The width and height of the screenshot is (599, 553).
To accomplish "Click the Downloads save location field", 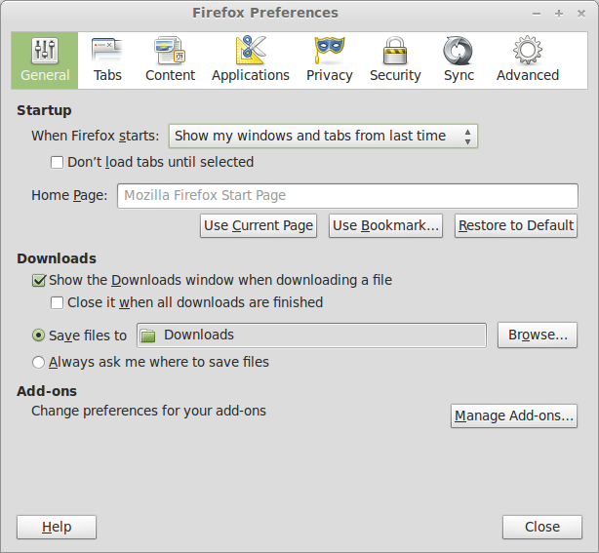I will (312, 336).
